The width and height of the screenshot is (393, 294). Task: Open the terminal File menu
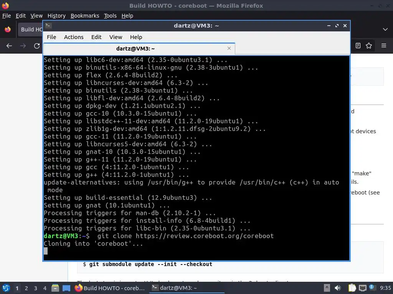point(51,37)
